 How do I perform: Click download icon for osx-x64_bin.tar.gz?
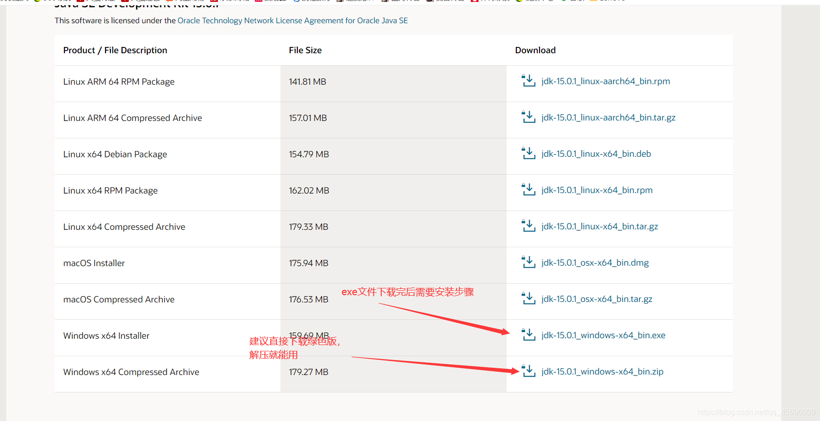(528, 299)
